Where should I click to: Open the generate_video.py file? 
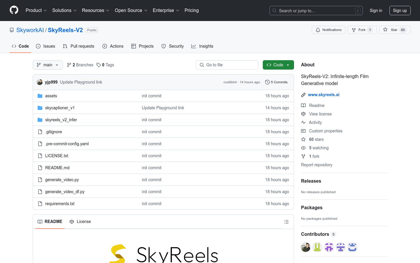pos(62,180)
